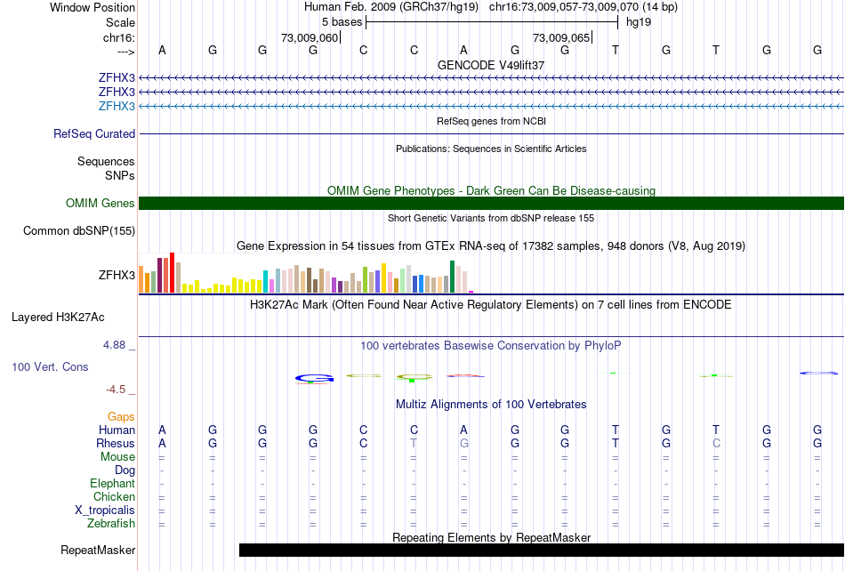845x571 pixels.
Task: Click the grayed-out C in Rhesus row
Action: coord(716,443)
